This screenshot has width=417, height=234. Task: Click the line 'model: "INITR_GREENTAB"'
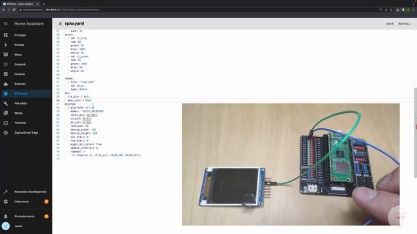87,111
